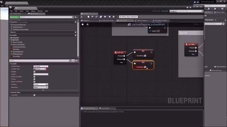Toggle Crouching Default Value checkbox
Viewport: 227px width, 127px height.
click(34, 95)
